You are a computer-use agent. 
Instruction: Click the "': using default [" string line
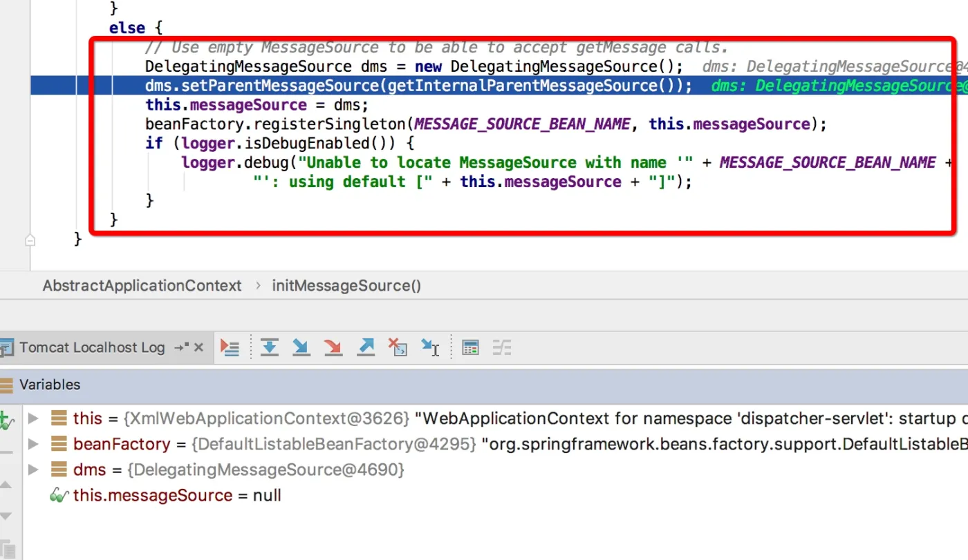click(x=472, y=182)
